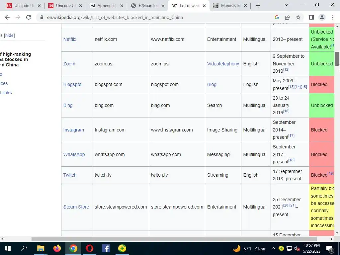Open the Blogspot article link
The height and width of the screenshot is (255, 340).
[72, 84]
